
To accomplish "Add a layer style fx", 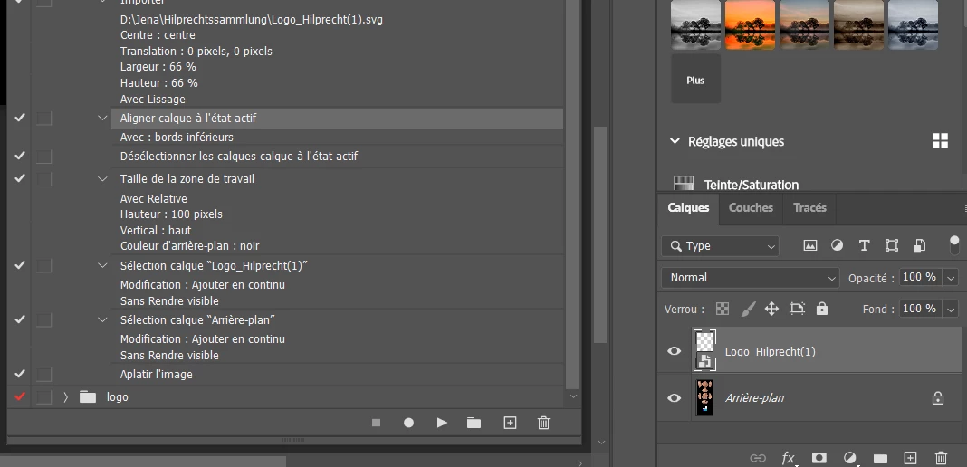I will pos(788,458).
